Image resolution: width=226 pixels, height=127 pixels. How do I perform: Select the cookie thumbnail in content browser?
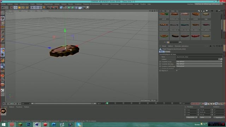coord(195,16)
